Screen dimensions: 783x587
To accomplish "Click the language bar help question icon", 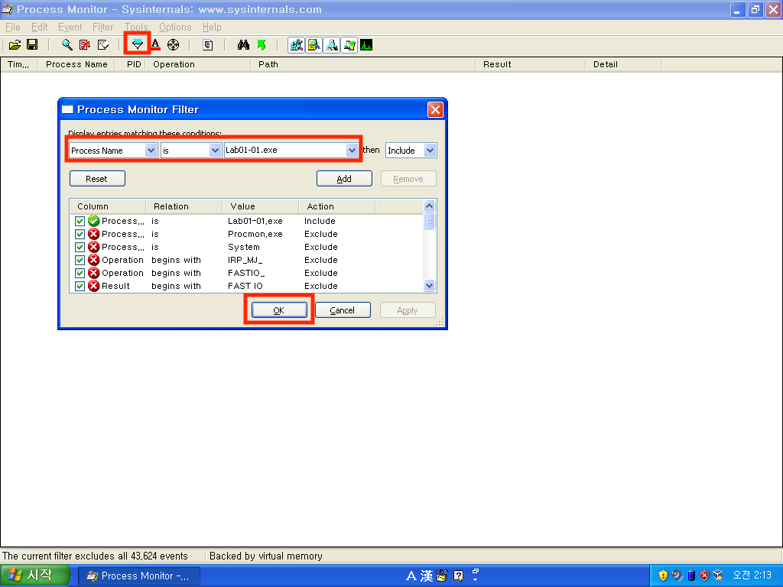I will [459, 576].
